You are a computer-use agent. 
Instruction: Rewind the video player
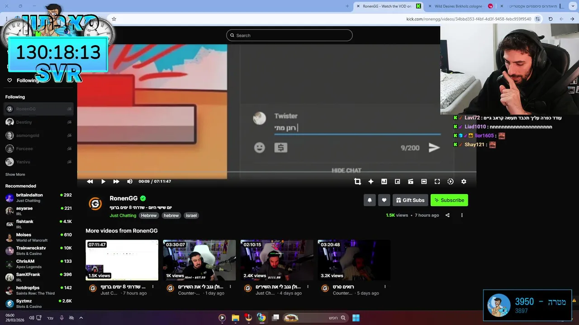click(90, 181)
